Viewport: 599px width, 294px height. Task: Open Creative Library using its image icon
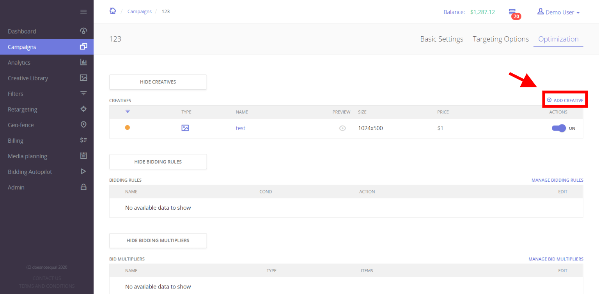coord(83,78)
